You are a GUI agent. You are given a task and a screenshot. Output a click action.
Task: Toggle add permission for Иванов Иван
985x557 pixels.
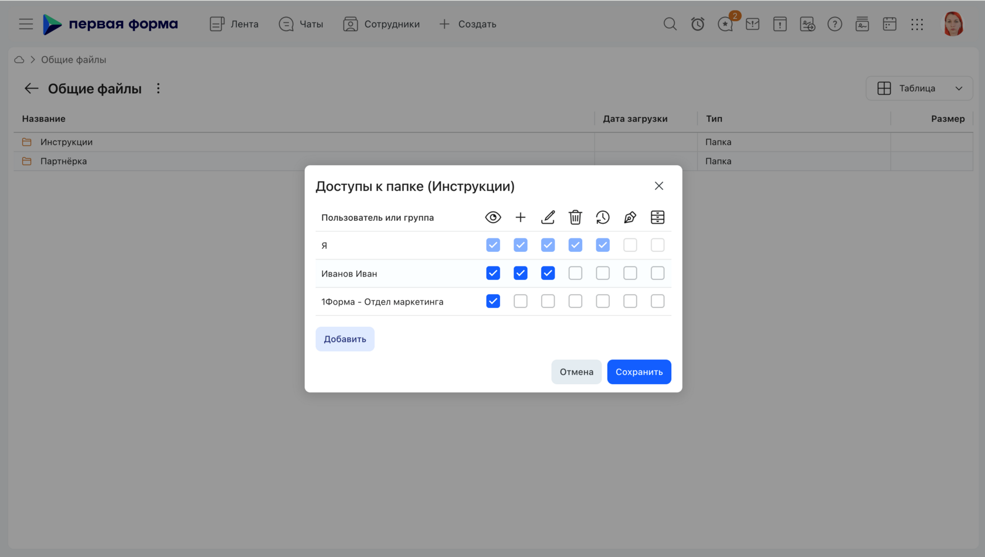click(x=521, y=273)
